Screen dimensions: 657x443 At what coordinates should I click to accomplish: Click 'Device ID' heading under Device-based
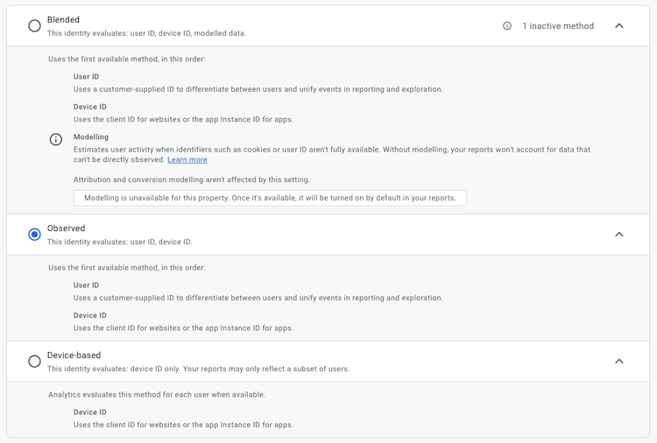(x=90, y=412)
